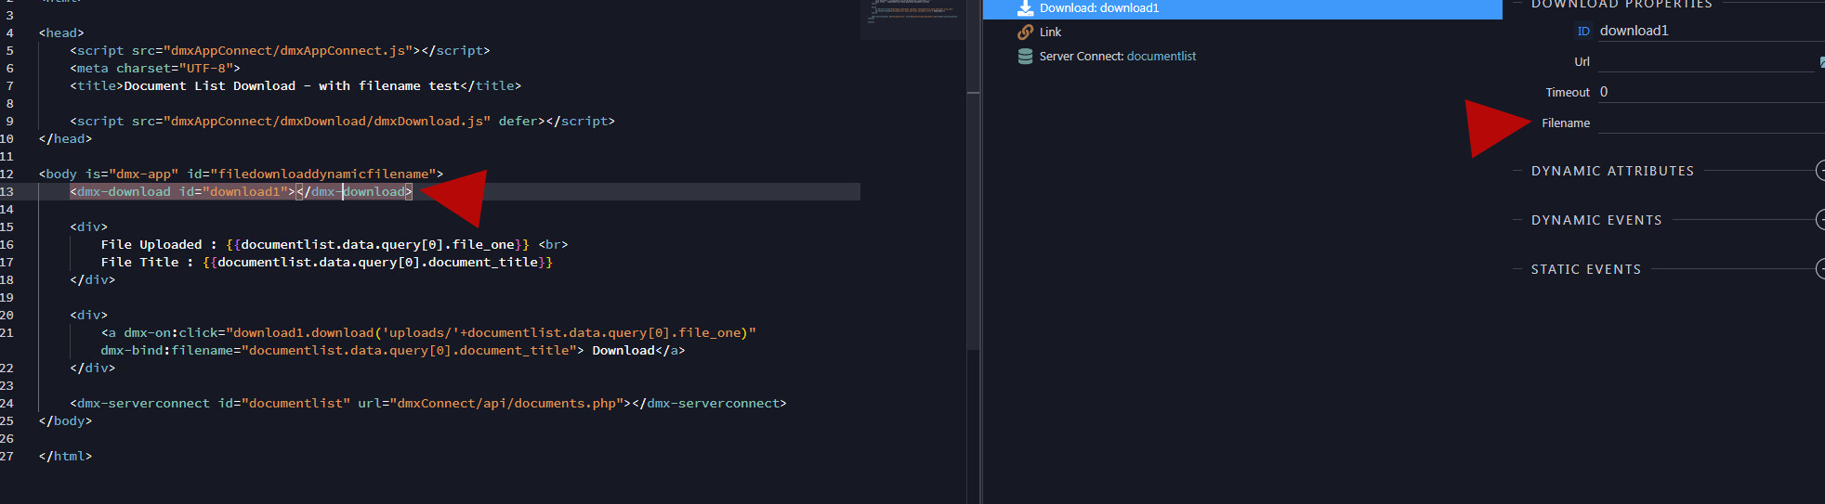Click the 'Timeout' property label
This screenshot has height=504, width=1825.
coord(1568,92)
